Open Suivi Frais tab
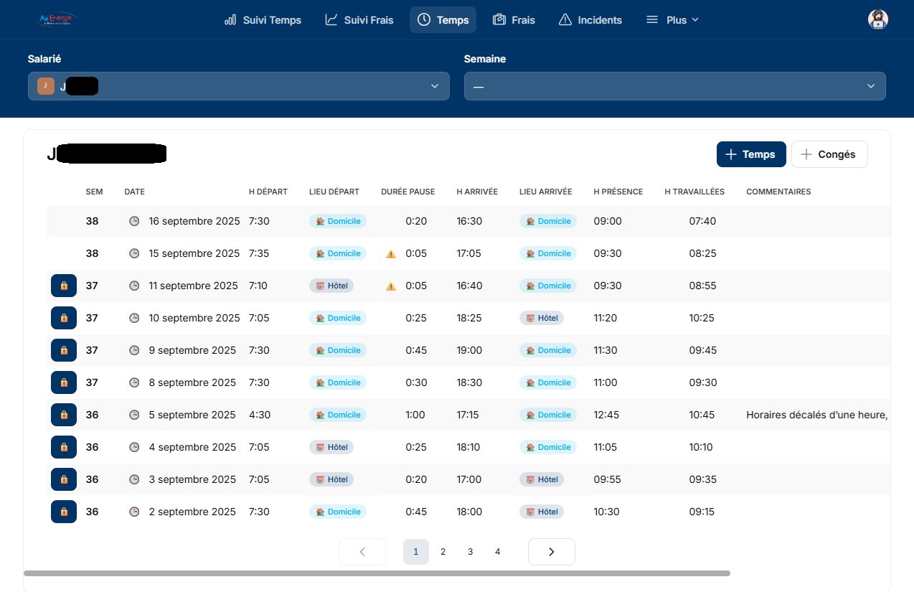This screenshot has height=592, width=914. point(359,20)
